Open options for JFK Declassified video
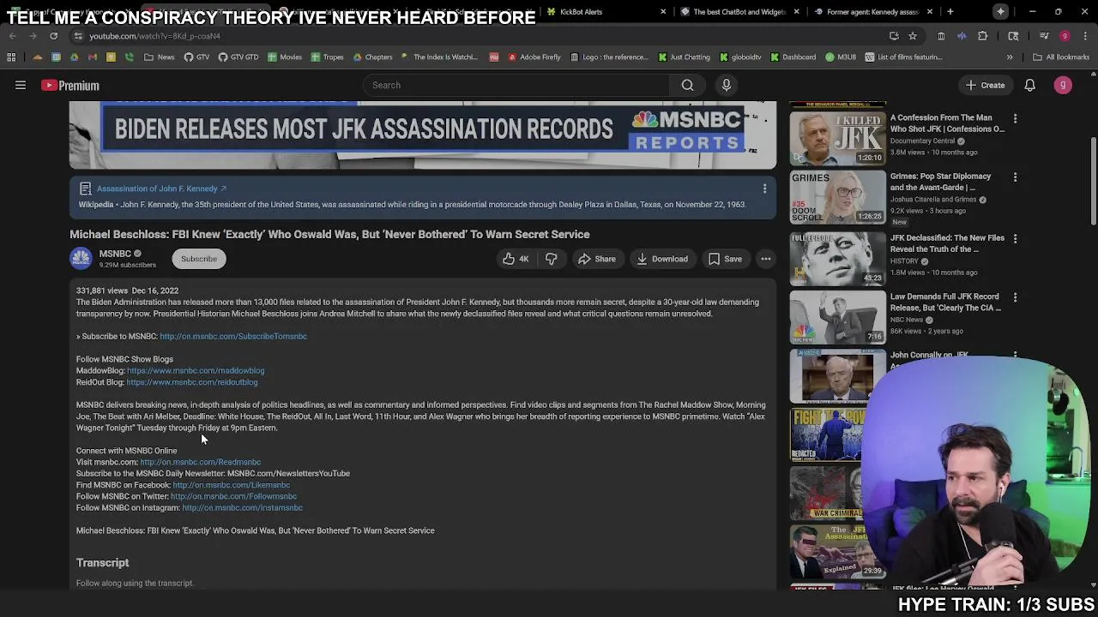Viewport: 1098px width, 617px height. coord(1015,238)
